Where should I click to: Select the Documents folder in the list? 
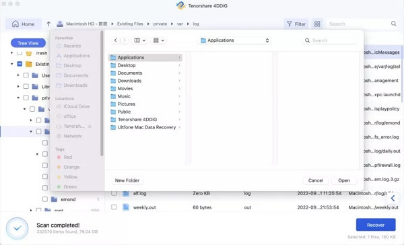tap(145, 73)
